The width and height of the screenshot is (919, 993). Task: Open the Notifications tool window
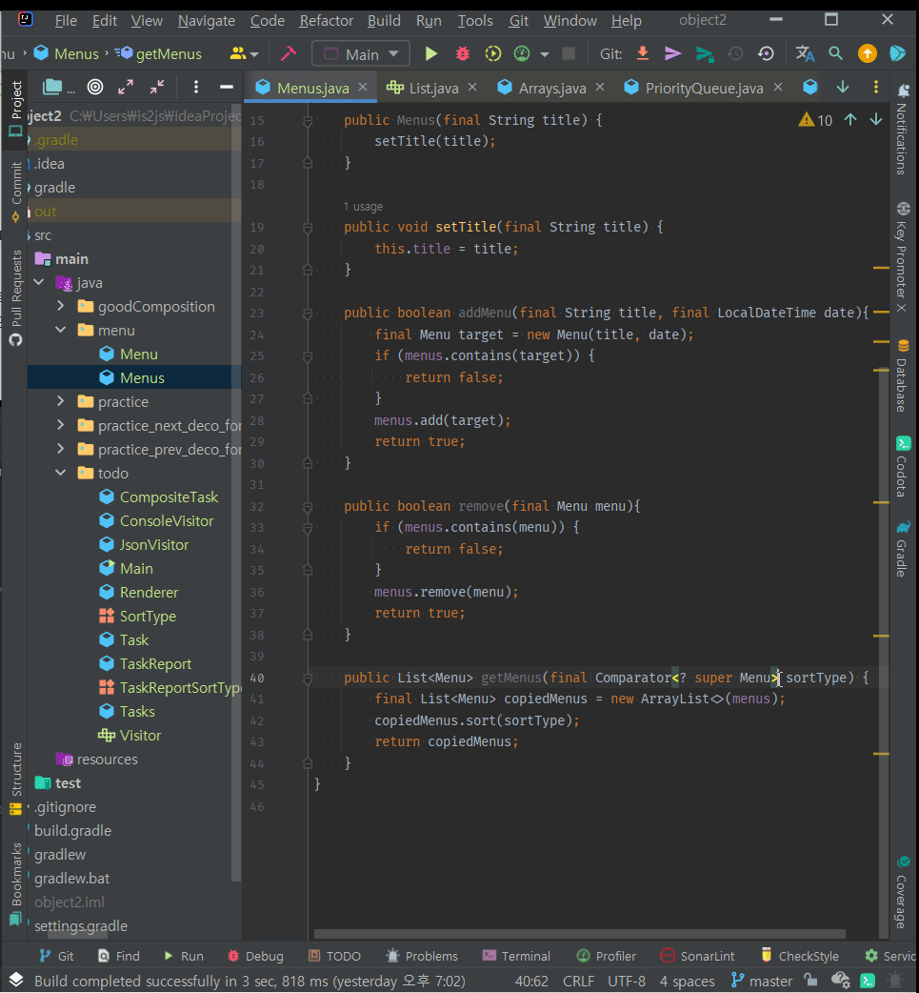tap(903, 130)
